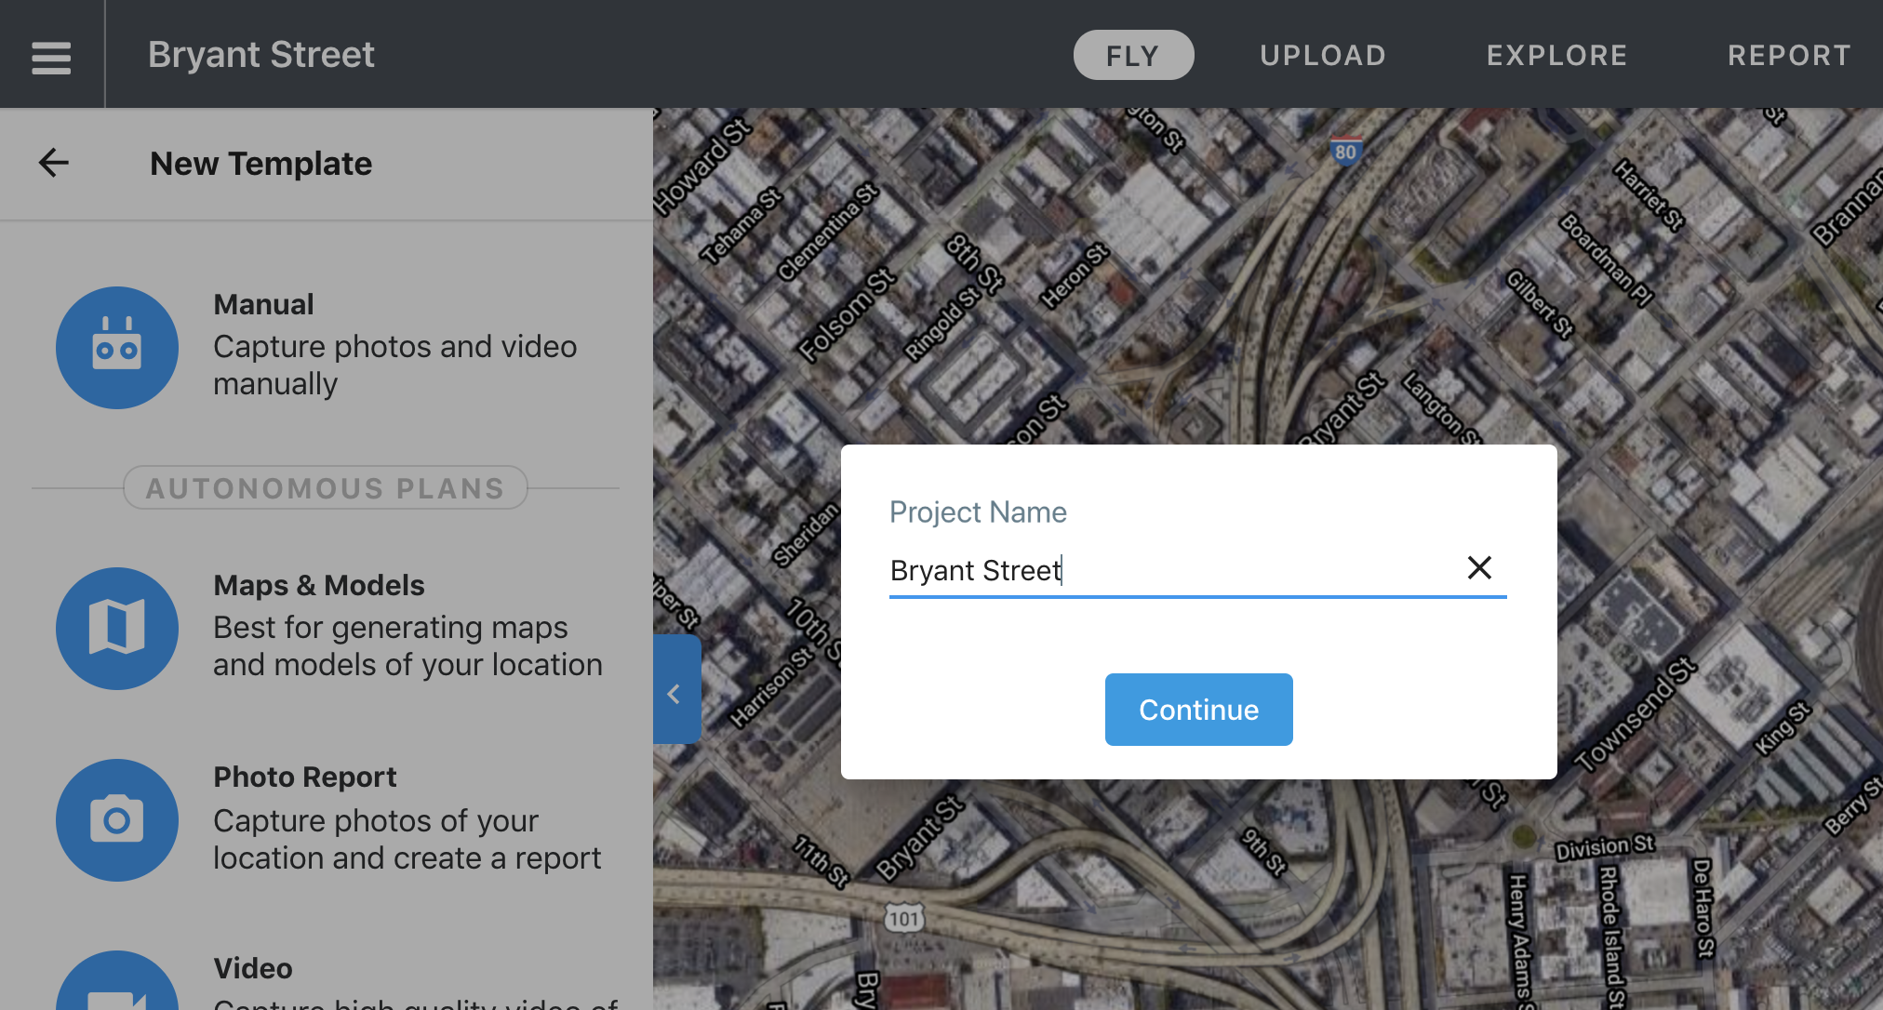Image resolution: width=1883 pixels, height=1010 pixels.
Task: Click the New Template heading
Action: tap(261, 164)
